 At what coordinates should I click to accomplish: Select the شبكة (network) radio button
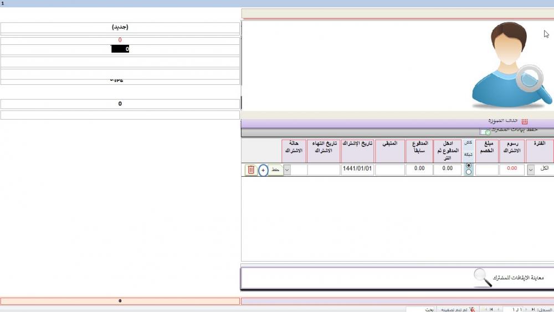pyautogui.click(x=469, y=172)
